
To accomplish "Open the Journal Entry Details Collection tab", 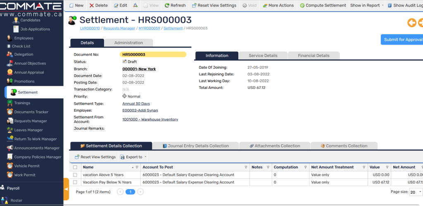I will pos(195,146).
